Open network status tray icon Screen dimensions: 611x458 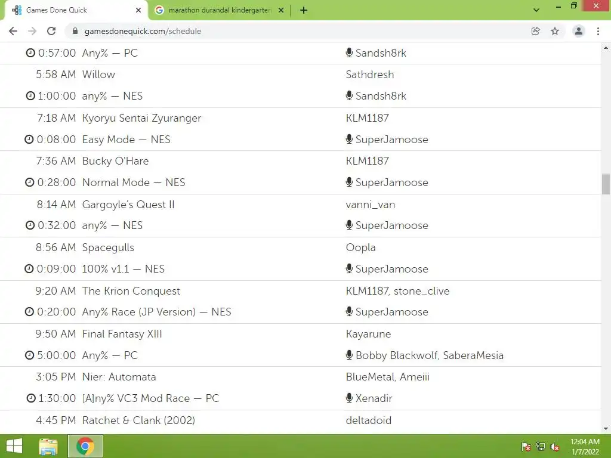(x=541, y=447)
